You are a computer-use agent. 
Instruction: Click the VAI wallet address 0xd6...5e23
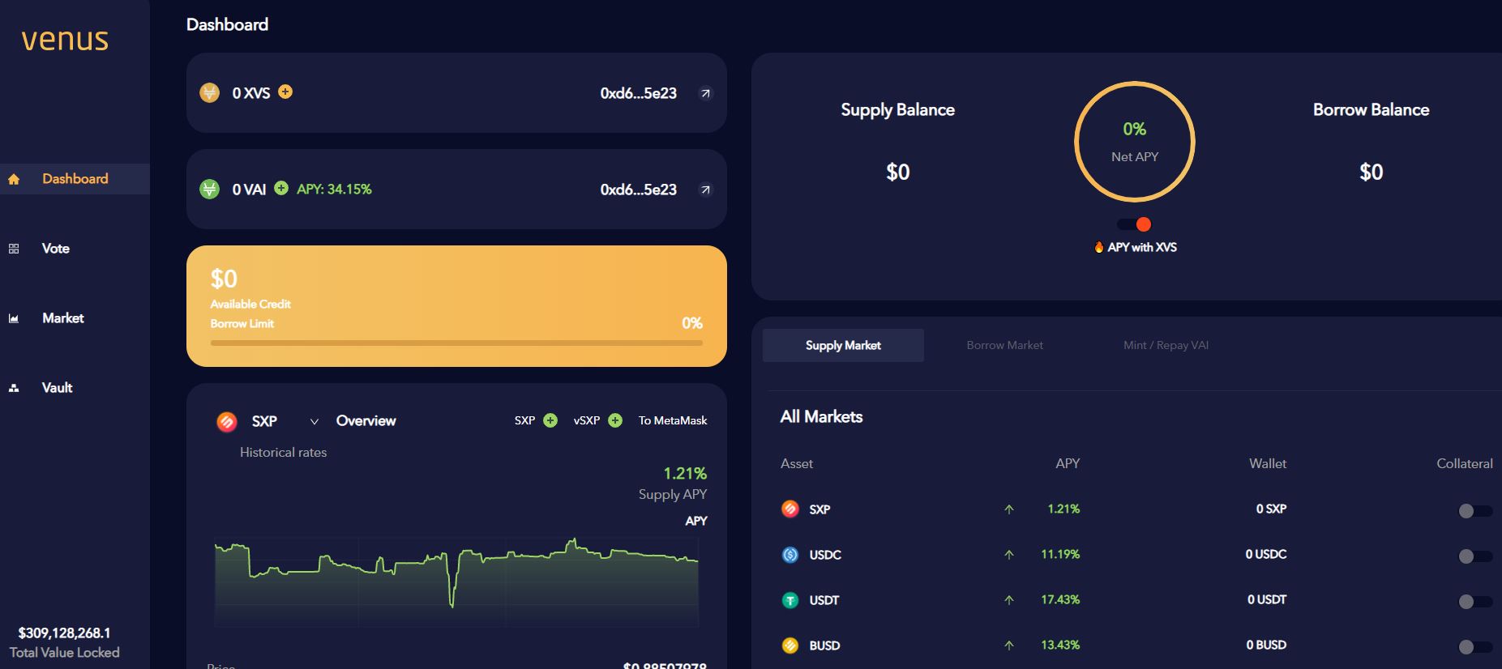click(x=639, y=190)
